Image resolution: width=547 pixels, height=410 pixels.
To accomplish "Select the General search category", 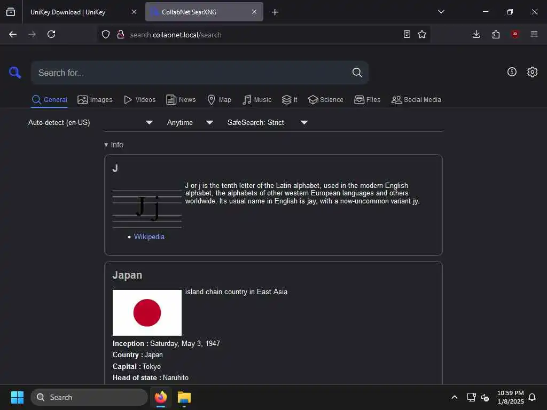I will point(49,100).
